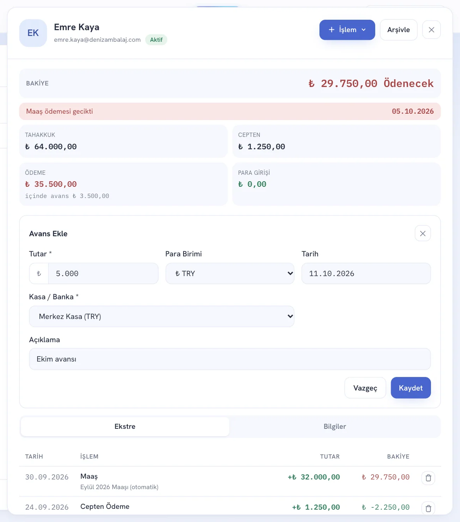The width and height of the screenshot is (460, 522).
Task: Click the Ödeme amount ₺ 35.500,00
Action: click(x=51, y=184)
